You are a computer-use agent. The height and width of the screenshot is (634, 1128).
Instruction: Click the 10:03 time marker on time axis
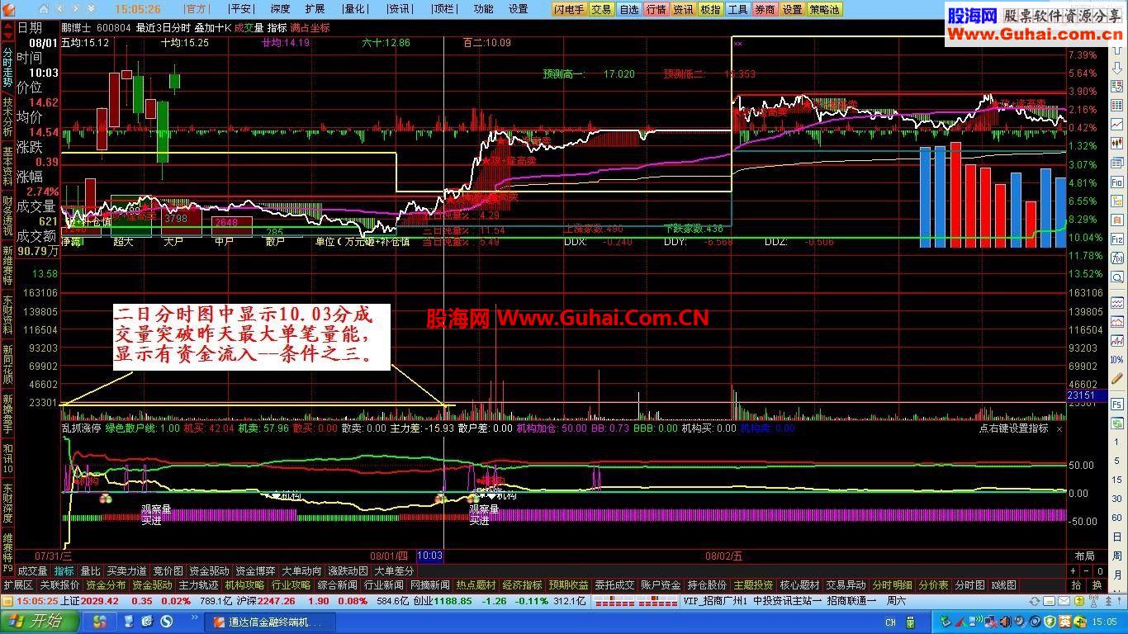[429, 556]
